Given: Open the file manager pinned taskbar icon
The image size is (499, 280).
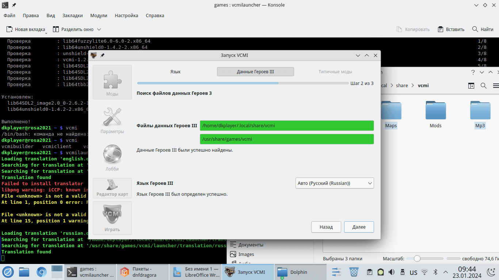Looking at the screenshot, I should tap(24, 272).
